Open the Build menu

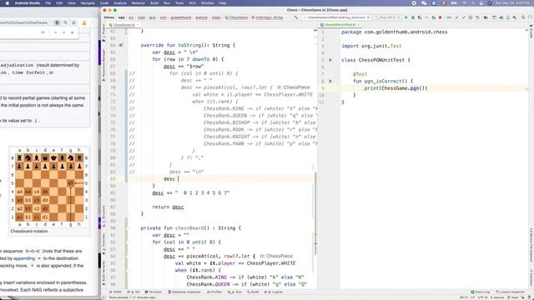coord(154,3)
